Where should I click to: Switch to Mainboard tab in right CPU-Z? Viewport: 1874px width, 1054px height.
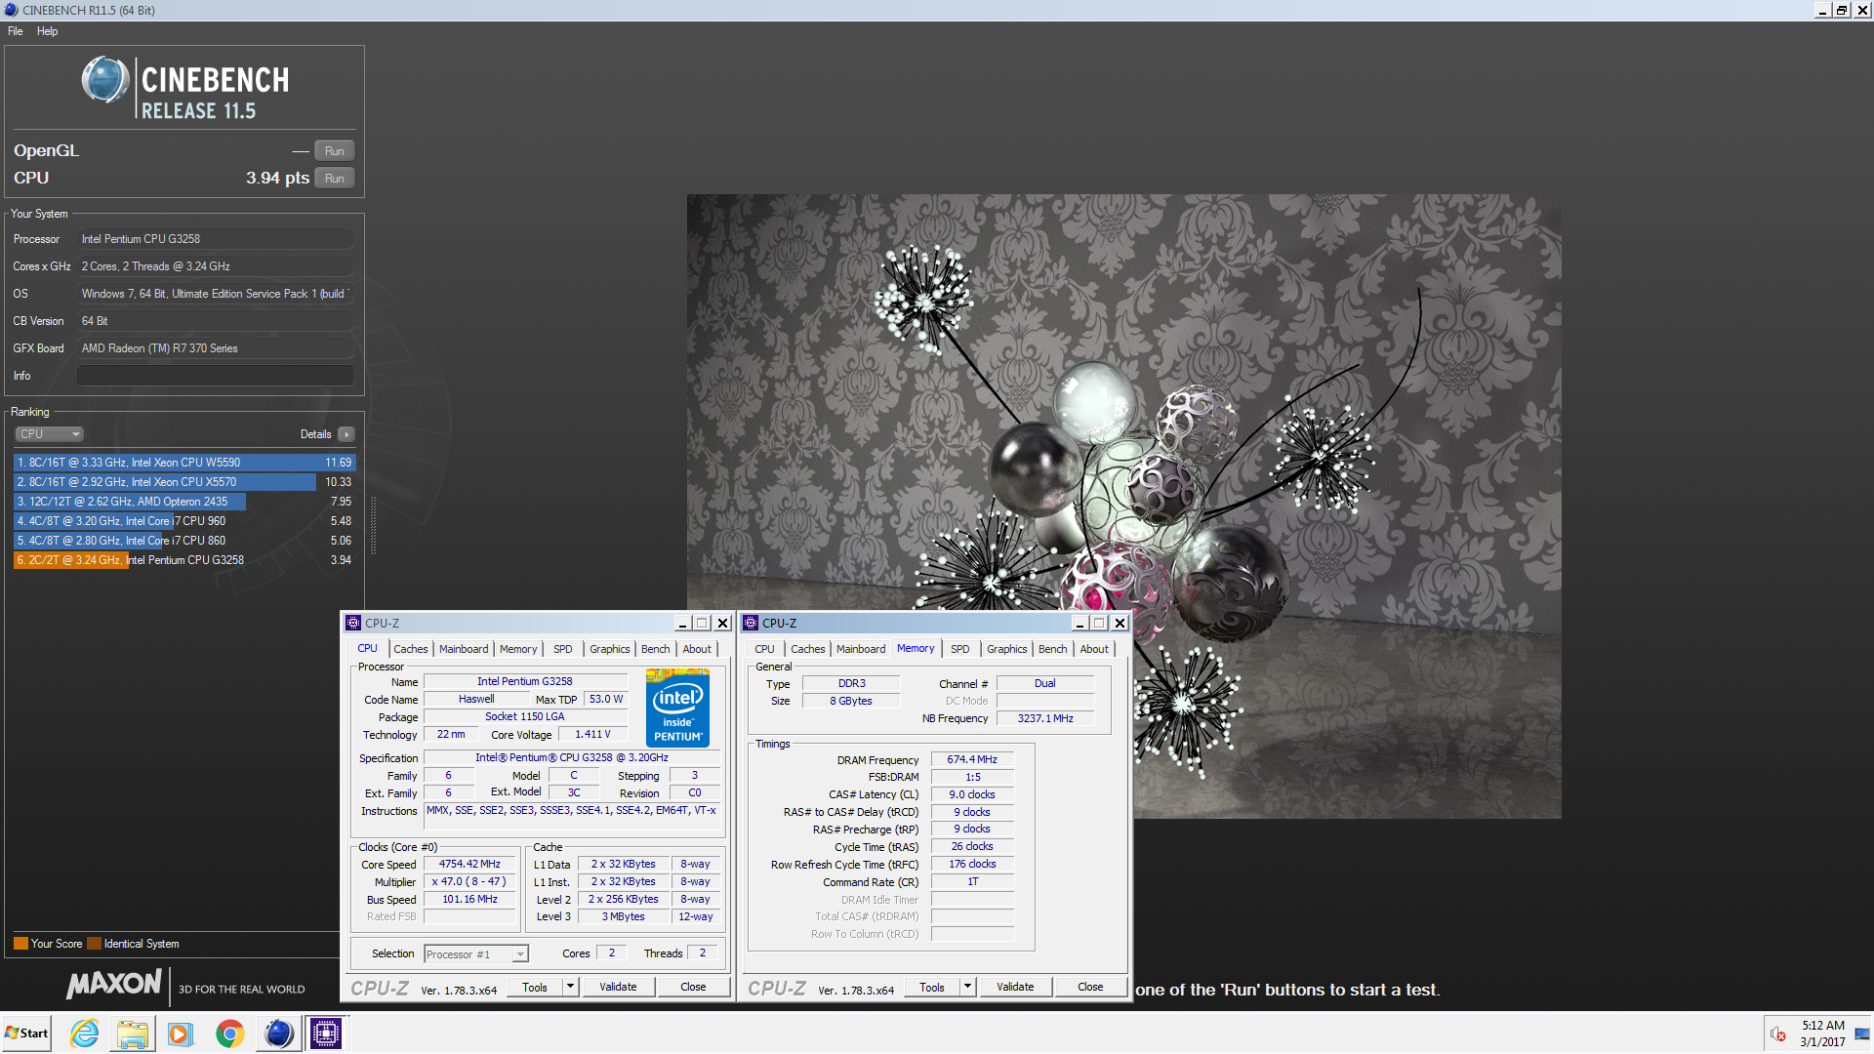861,649
